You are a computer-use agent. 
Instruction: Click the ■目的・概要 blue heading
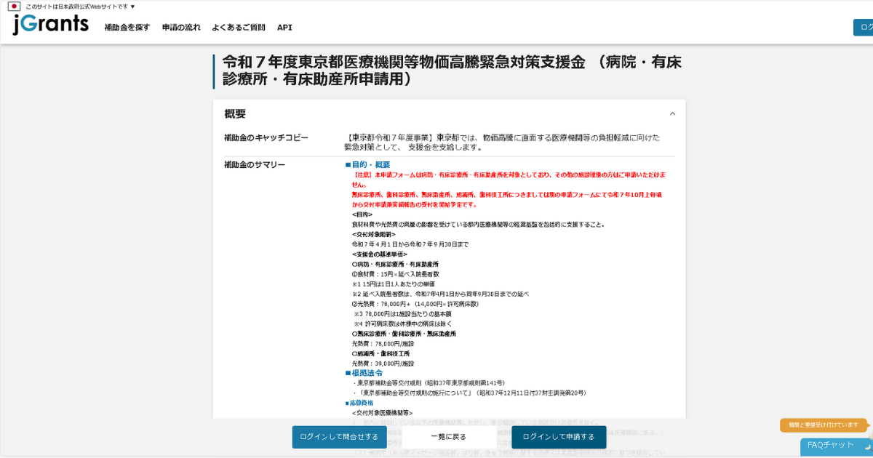(x=367, y=165)
